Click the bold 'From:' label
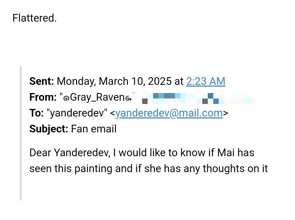Screen dimensions: 295x220 [x=43, y=97]
